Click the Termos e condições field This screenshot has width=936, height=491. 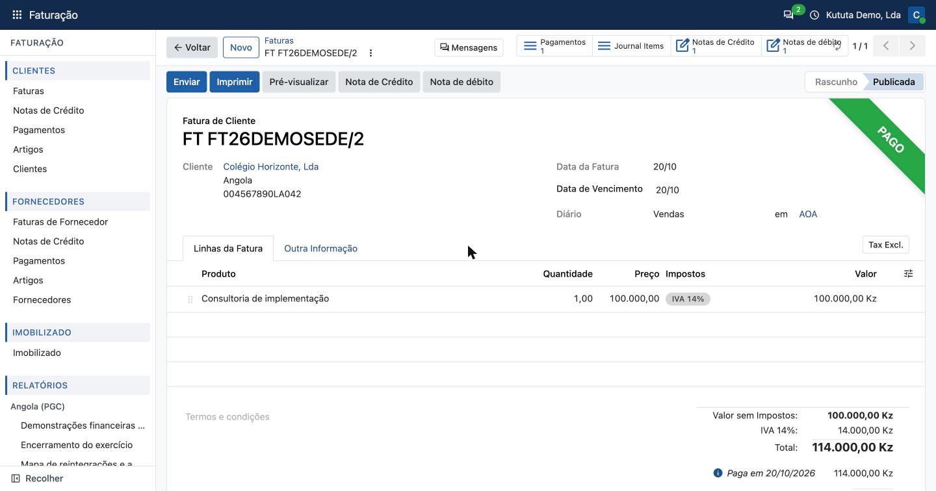(x=227, y=417)
